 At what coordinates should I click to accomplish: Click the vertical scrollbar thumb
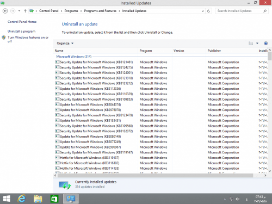(270, 56)
